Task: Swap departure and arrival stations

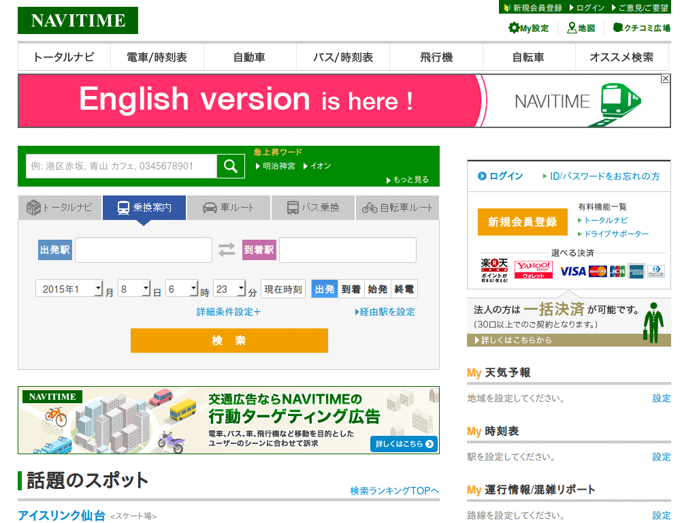Action: click(x=227, y=249)
